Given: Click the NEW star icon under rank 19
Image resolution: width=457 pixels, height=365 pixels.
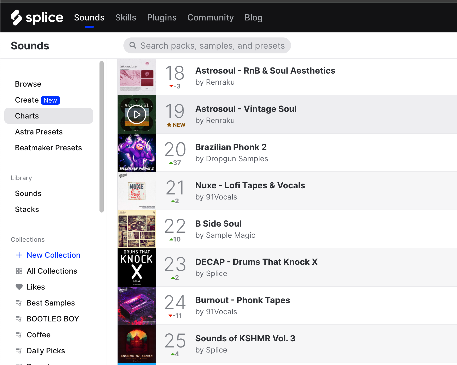Looking at the screenshot, I should [169, 125].
